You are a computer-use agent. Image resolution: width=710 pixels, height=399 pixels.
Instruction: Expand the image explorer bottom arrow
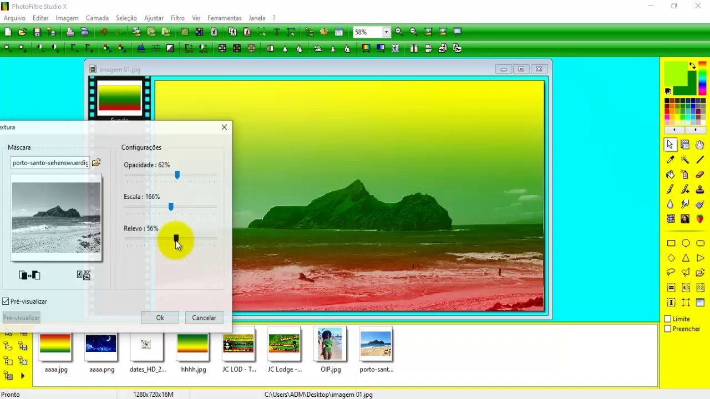pyautogui.click(x=23, y=376)
